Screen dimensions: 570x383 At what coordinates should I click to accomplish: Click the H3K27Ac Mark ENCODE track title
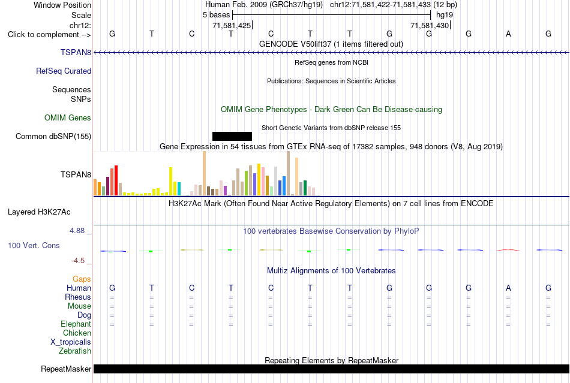click(x=331, y=203)
